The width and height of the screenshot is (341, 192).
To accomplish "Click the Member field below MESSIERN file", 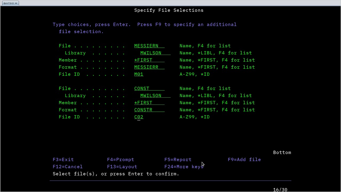I will tap(149, 60).
